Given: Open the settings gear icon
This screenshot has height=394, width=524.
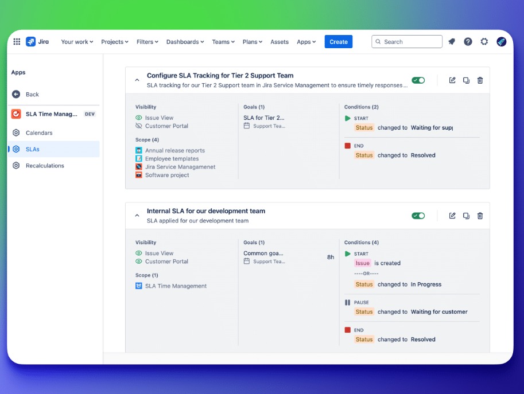Looking at the screenshot, I should click(x=484, y=42).
